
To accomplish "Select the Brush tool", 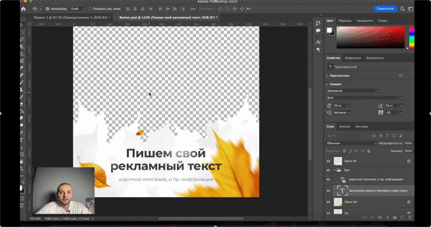I will point(22,83).
